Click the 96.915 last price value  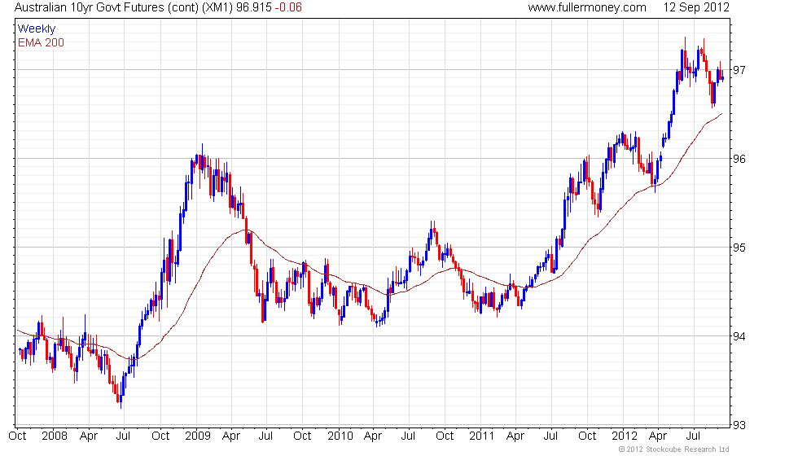pos(254,7)
